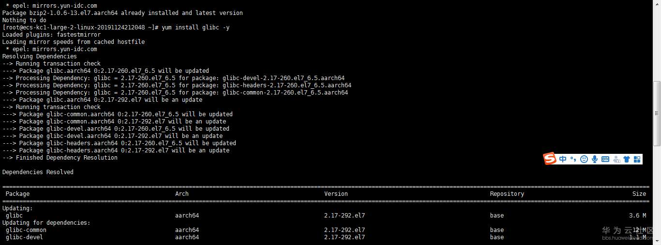
Task: Click the 'Package' column header text
Action: [17, 194]
